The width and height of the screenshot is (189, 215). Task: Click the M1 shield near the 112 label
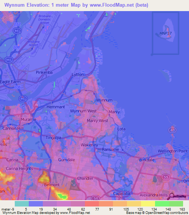click(17, 31)
